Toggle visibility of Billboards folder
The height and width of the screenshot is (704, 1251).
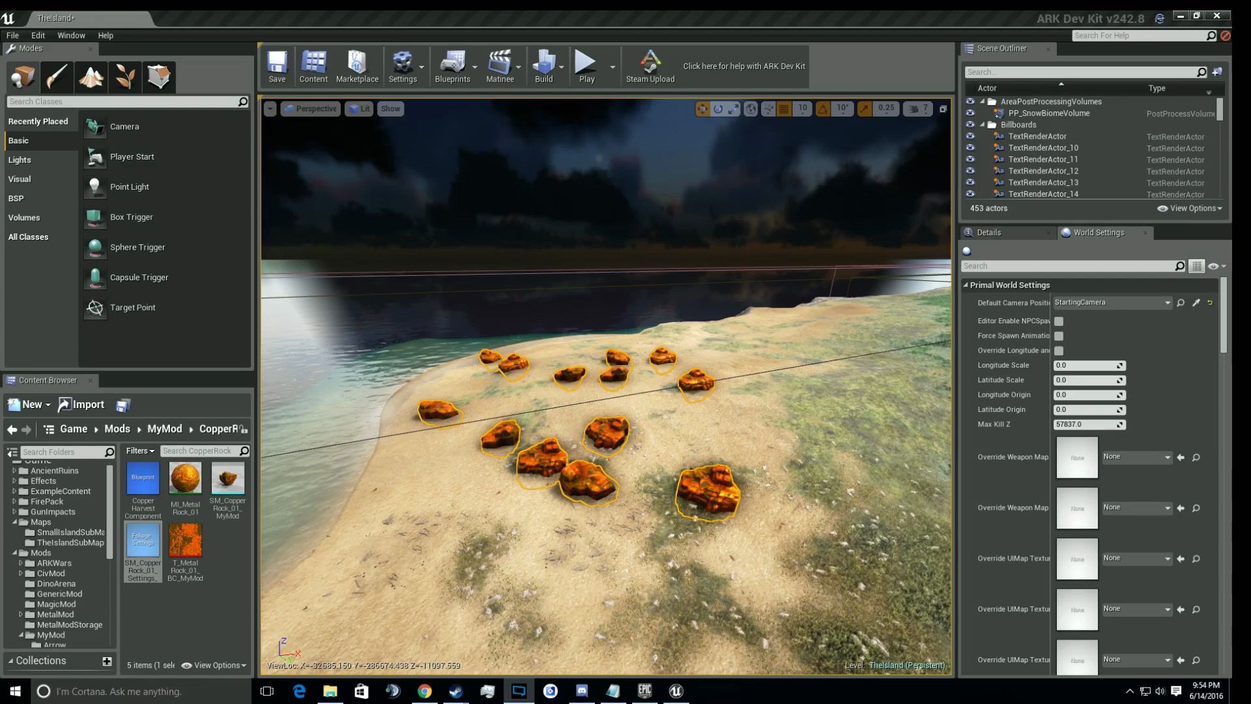tap(970, 125)
